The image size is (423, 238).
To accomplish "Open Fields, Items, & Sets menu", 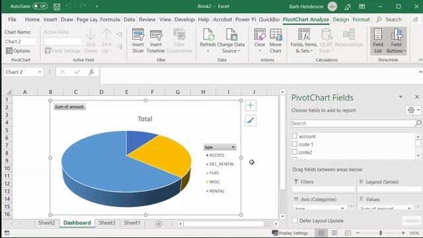I will (304, 40).
